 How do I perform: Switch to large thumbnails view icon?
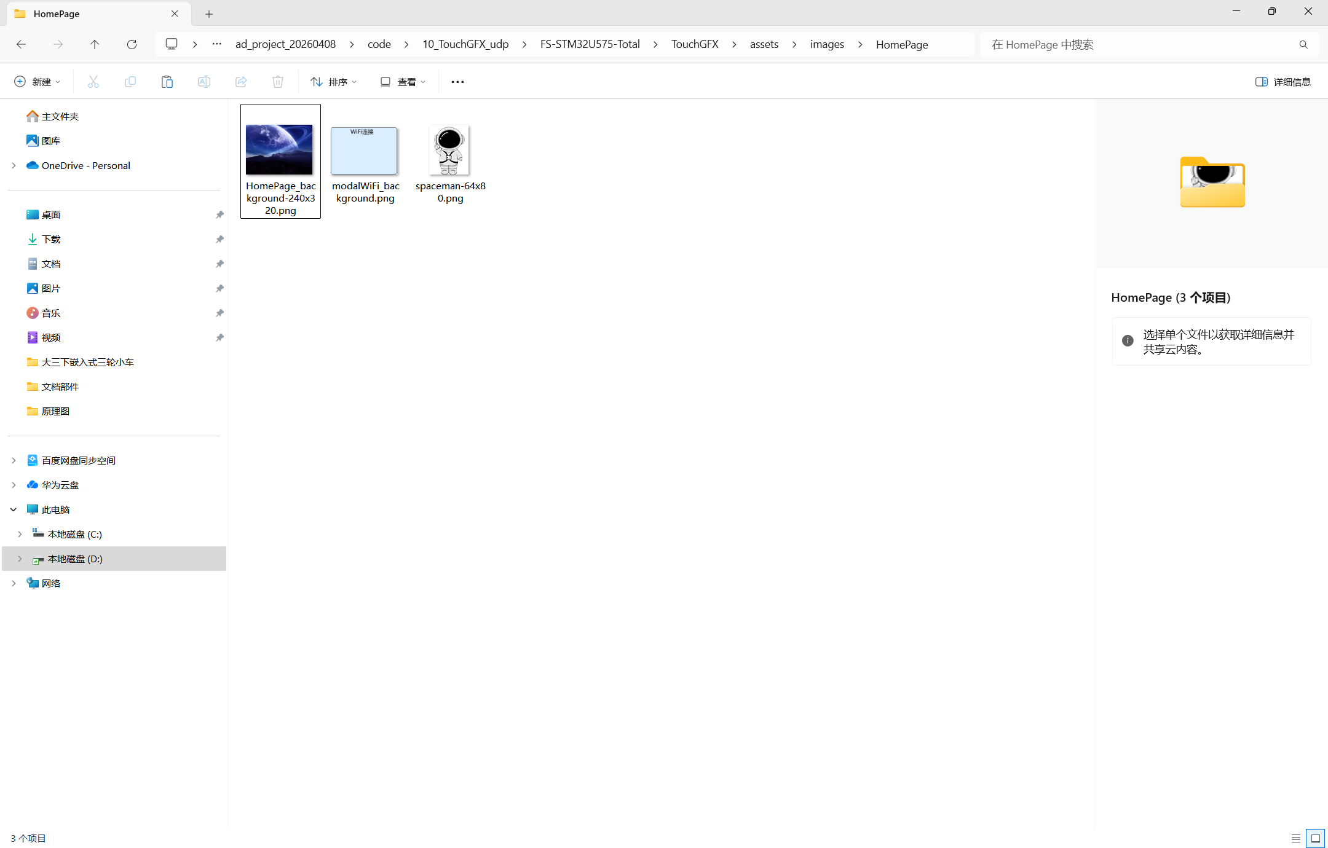tap(1316, 838)
